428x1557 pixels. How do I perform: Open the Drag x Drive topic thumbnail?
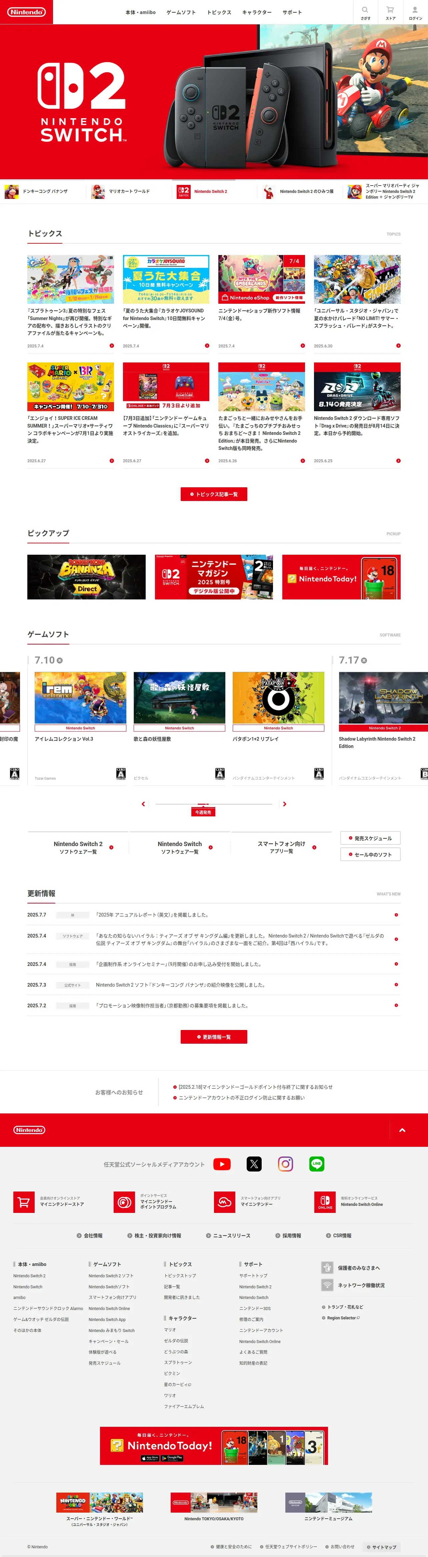pyautogui.click(x=357, y=387)
